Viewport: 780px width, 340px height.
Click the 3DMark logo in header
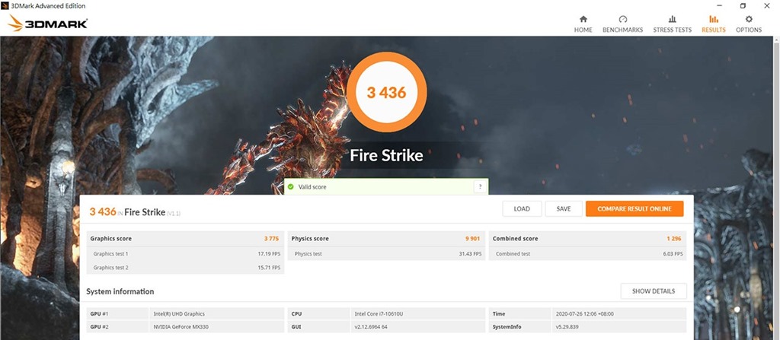tap(48, 24)
